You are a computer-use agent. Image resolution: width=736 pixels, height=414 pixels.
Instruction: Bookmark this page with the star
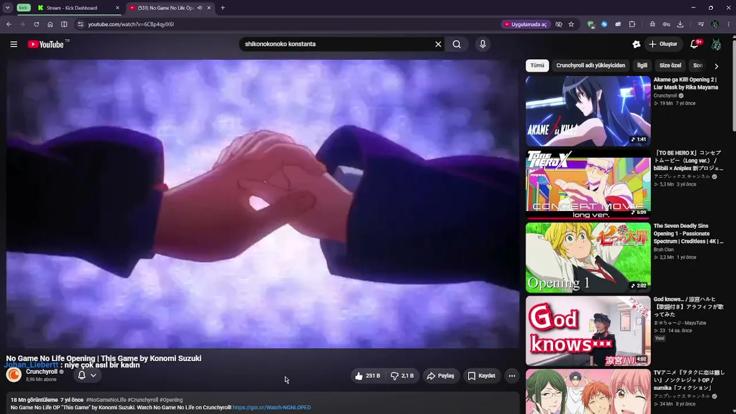(x=571, y=24)
